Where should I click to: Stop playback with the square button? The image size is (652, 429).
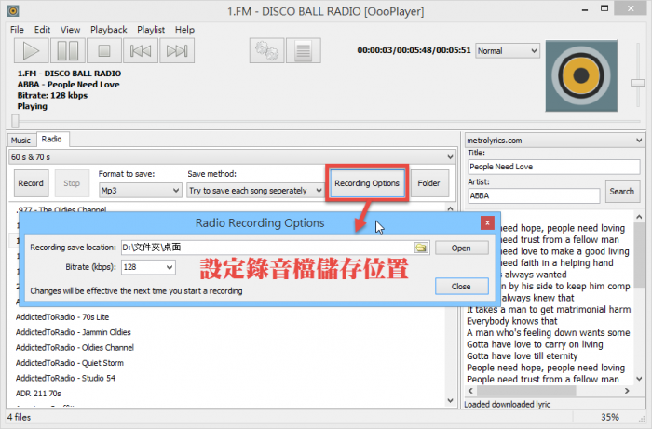[x=104, y=50]
